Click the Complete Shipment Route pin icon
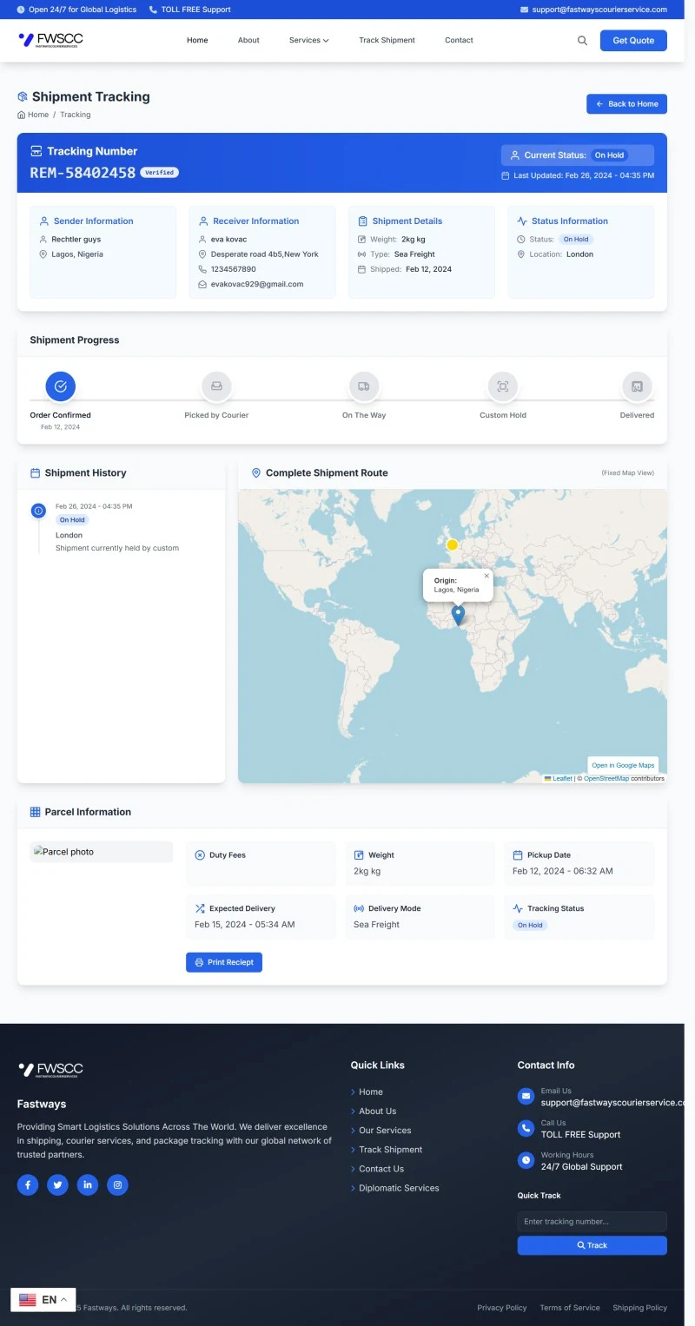This screenshot has width=695, height=1326. point(255,473)
